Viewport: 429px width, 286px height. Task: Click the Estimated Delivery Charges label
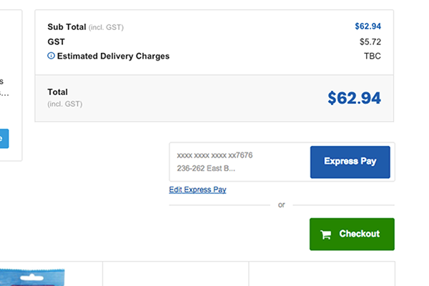pyautogui.click(x=113, y=56)
